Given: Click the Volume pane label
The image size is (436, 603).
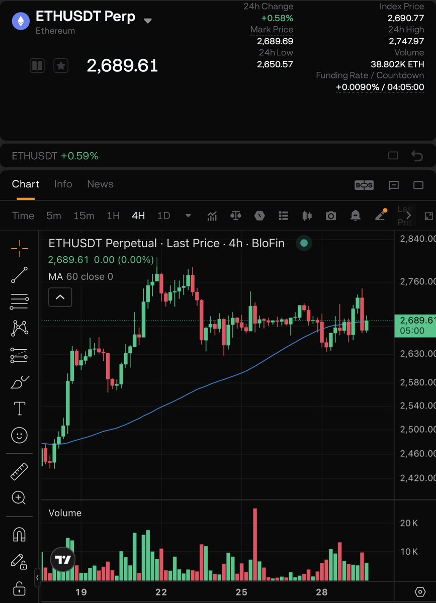Looking at the screenshot, I should click(x=65, y=513).
